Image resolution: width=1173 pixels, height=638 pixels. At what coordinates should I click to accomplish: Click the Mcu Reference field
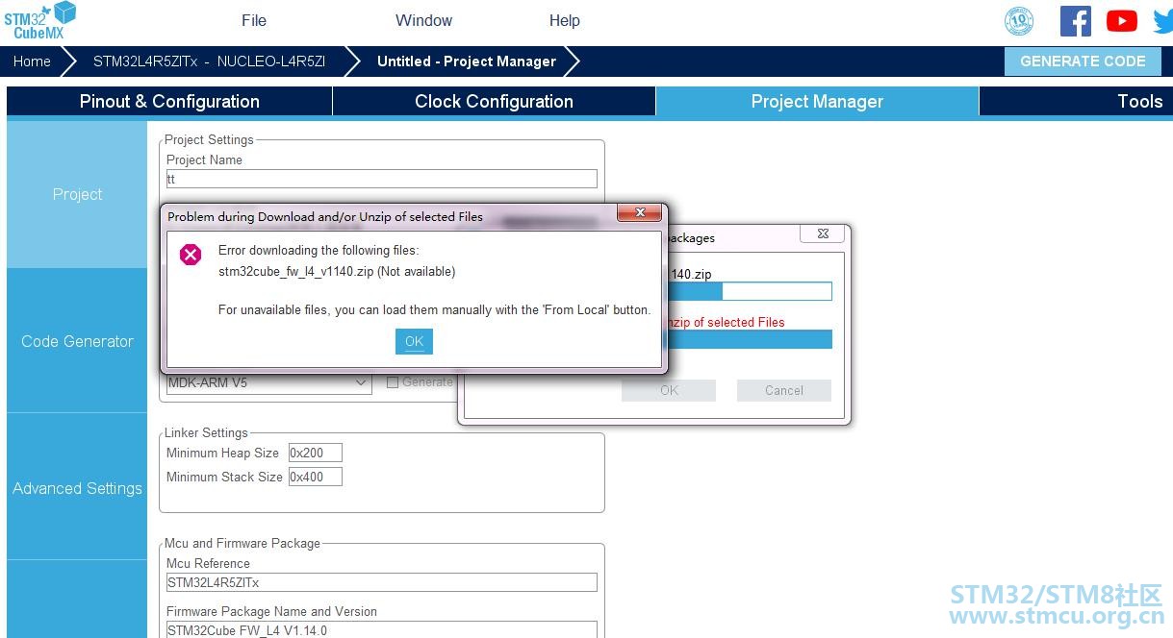point(381,582)
